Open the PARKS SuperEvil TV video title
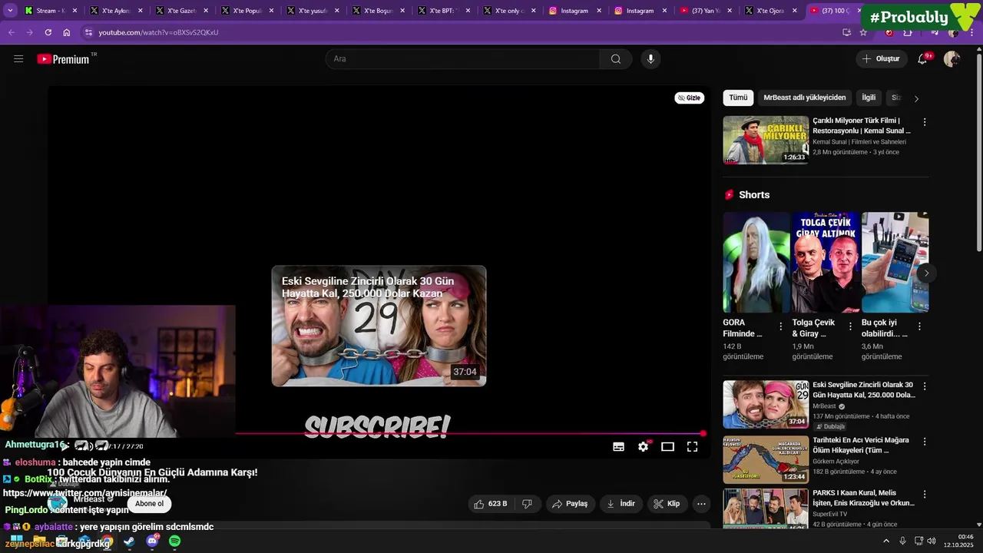The width and height of the screenshot is (983, 553). [863, 498]
